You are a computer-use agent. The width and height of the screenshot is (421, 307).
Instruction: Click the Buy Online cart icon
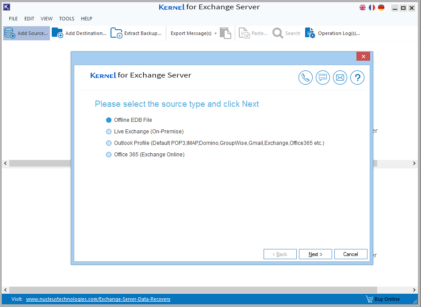coord(369,299)
